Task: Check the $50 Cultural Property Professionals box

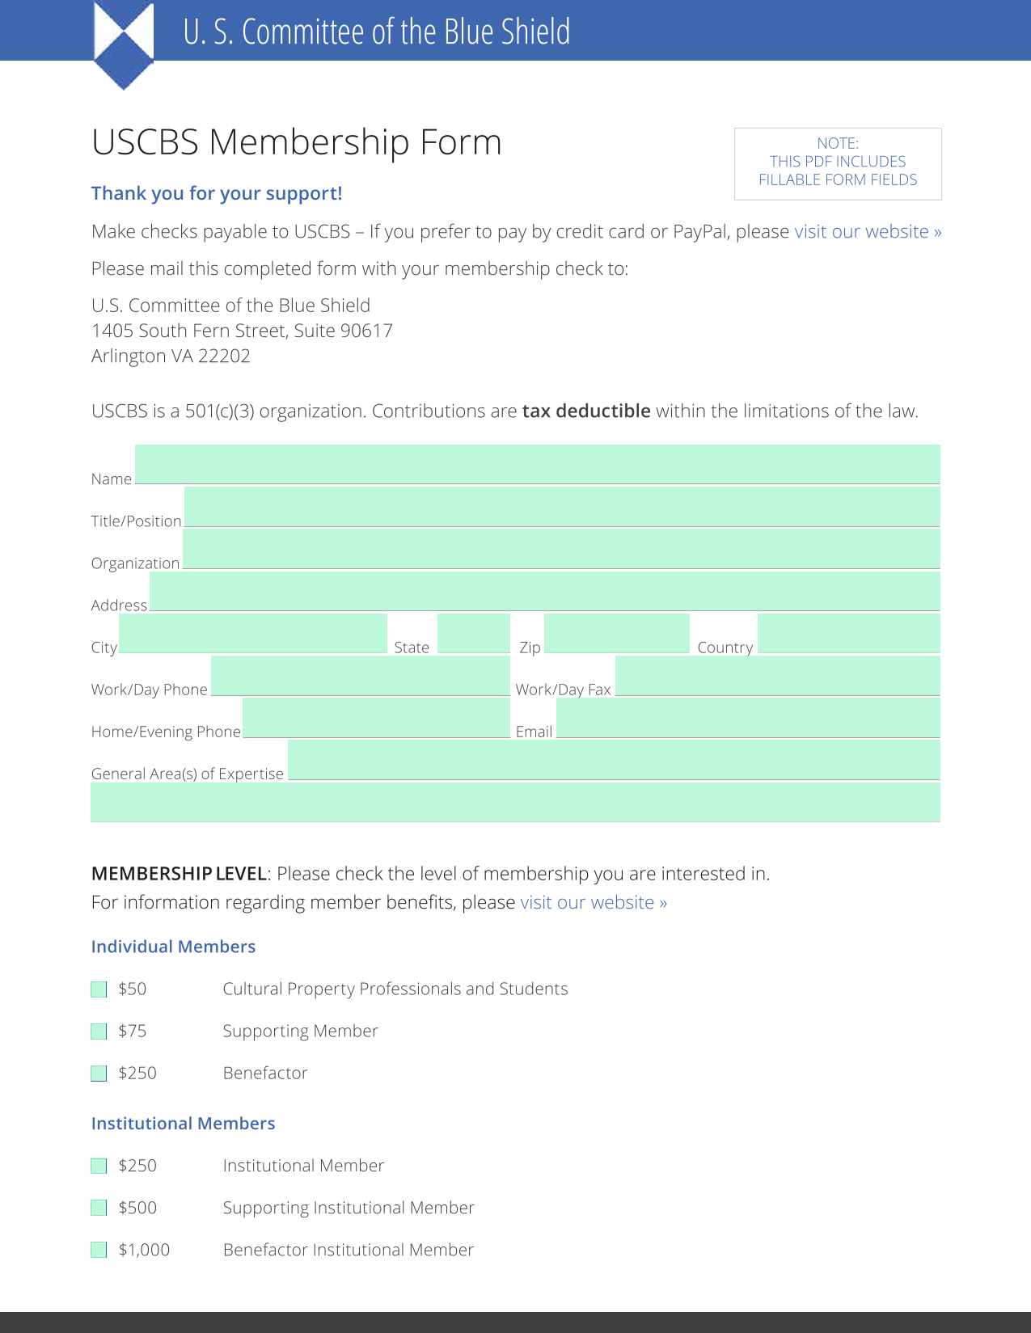Action: pos(99,989)
